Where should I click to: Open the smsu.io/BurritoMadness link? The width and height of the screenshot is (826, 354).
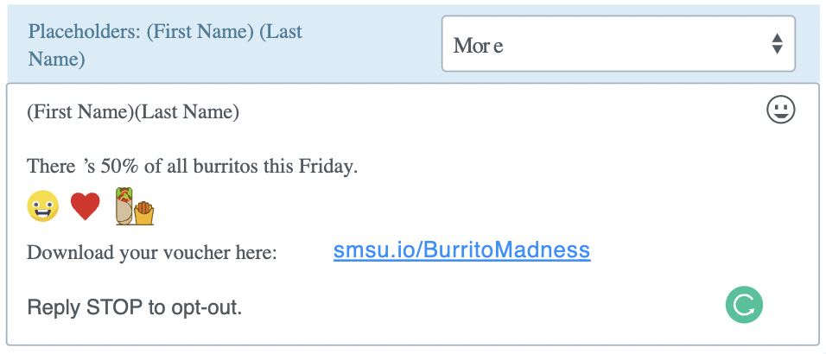pyautogui.click(x=462, y=250)
